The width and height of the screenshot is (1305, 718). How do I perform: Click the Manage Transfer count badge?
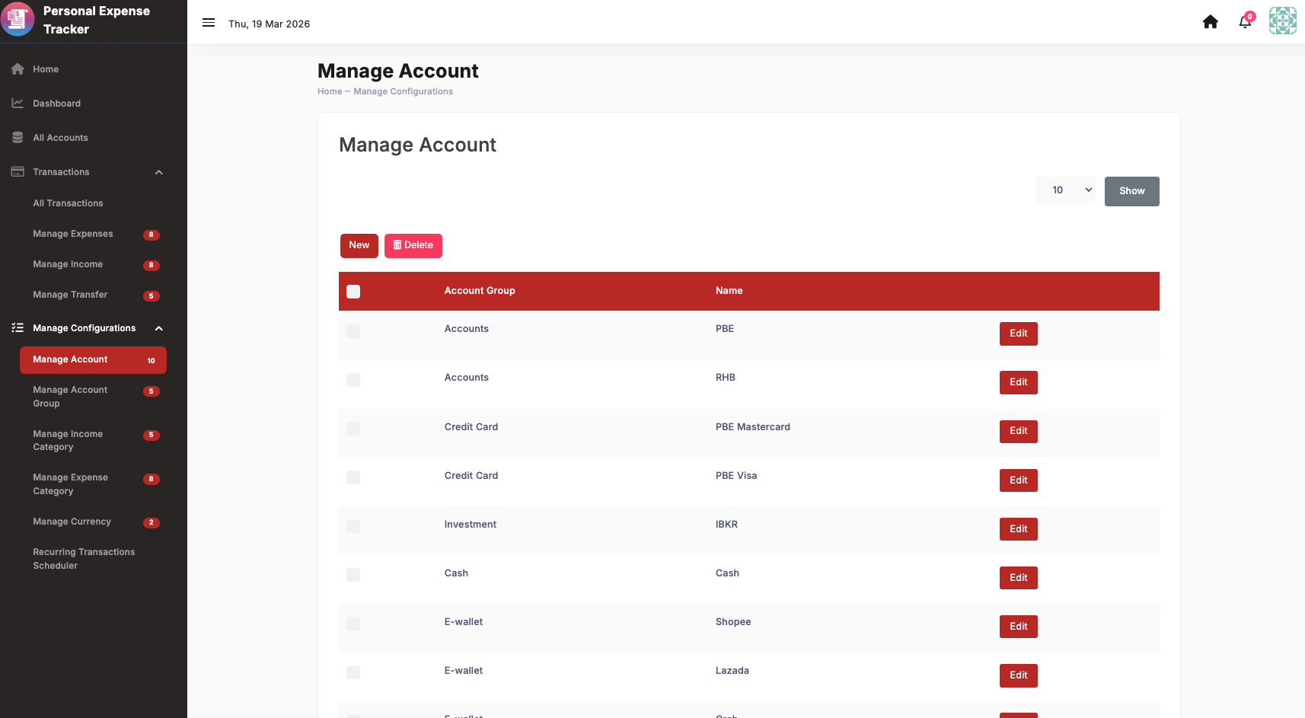[x=152, y=295]
